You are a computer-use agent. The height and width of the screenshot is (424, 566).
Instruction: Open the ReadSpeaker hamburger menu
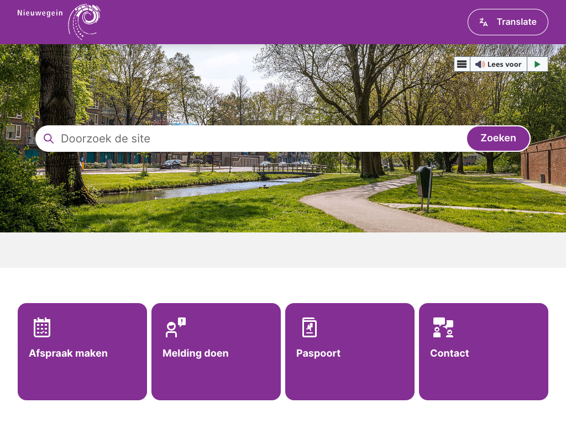pos(462,64)
